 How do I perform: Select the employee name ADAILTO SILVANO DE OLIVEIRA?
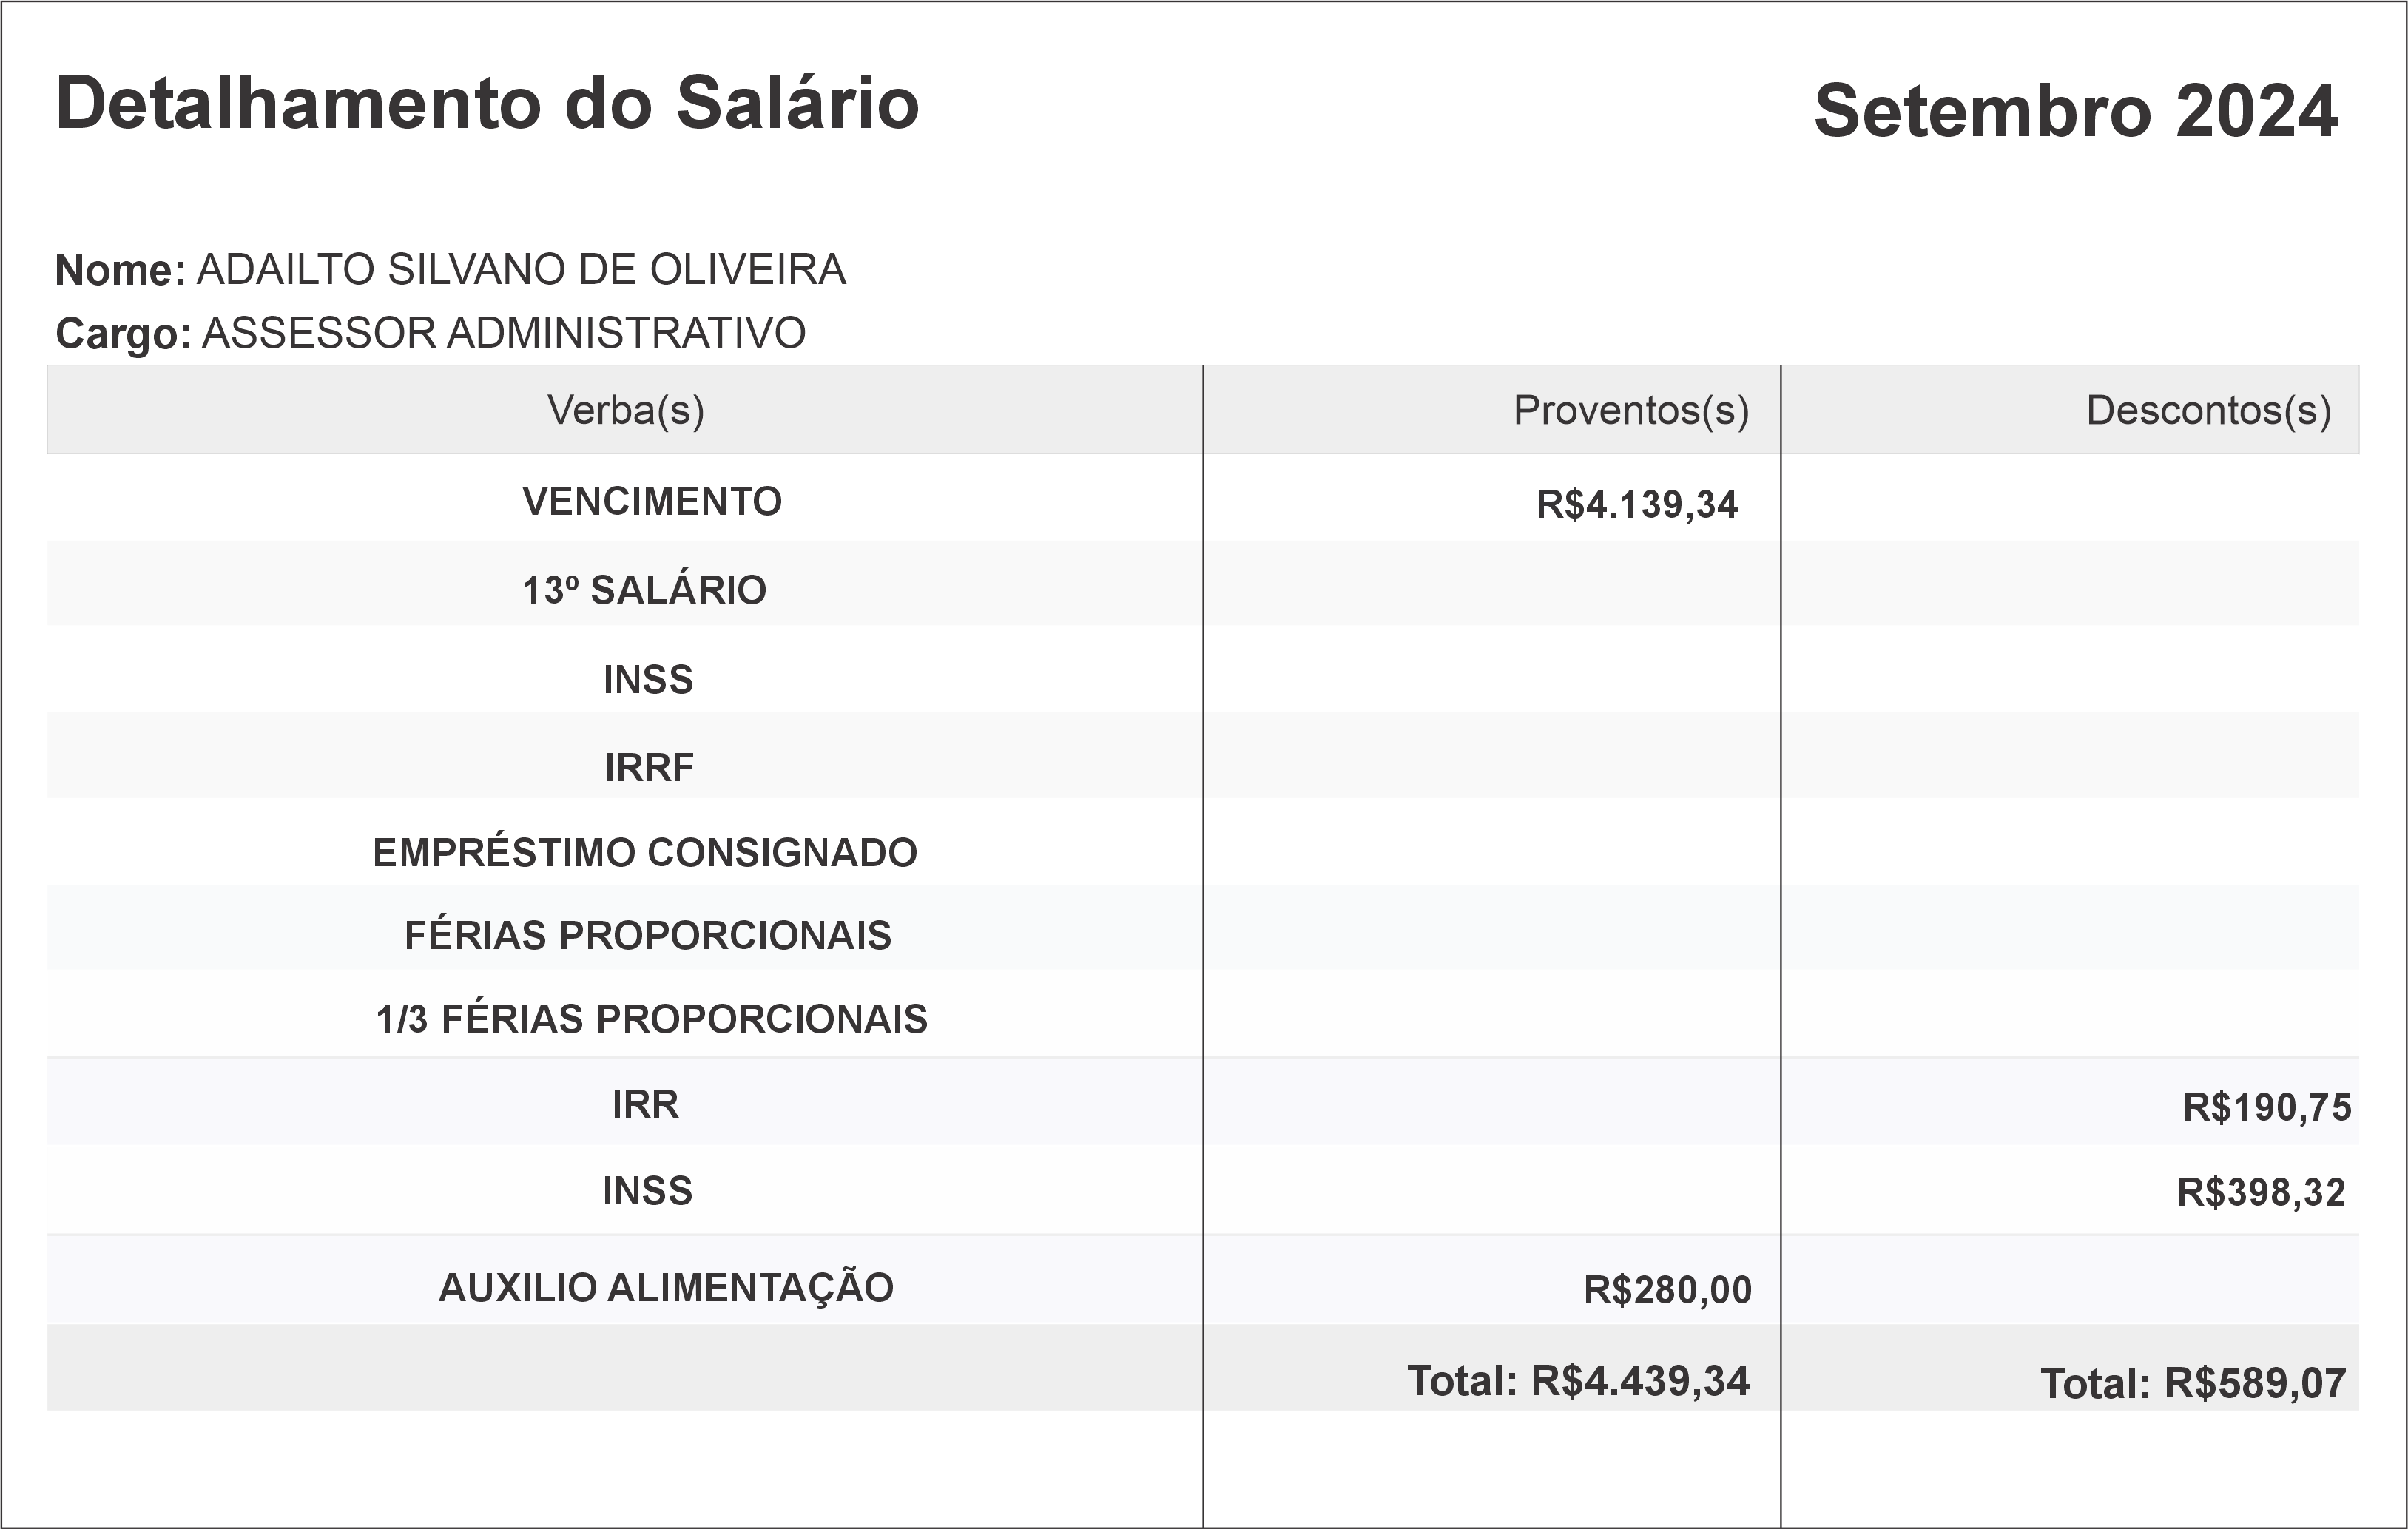tap(521, 270)
